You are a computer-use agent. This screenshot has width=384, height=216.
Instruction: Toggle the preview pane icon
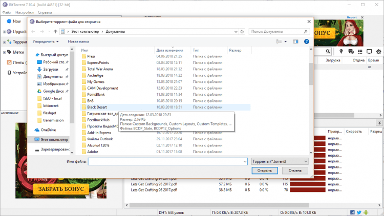295,41
